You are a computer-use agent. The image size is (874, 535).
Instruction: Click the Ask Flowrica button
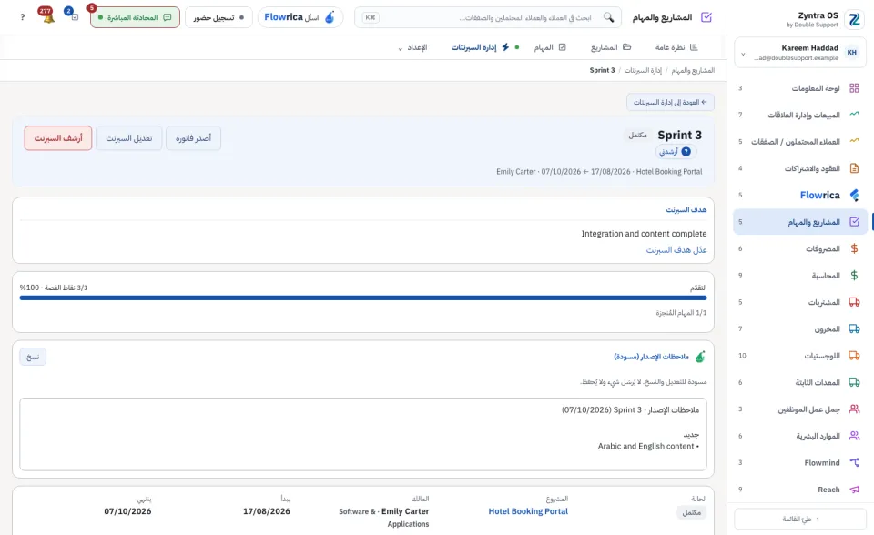point(300,17)
